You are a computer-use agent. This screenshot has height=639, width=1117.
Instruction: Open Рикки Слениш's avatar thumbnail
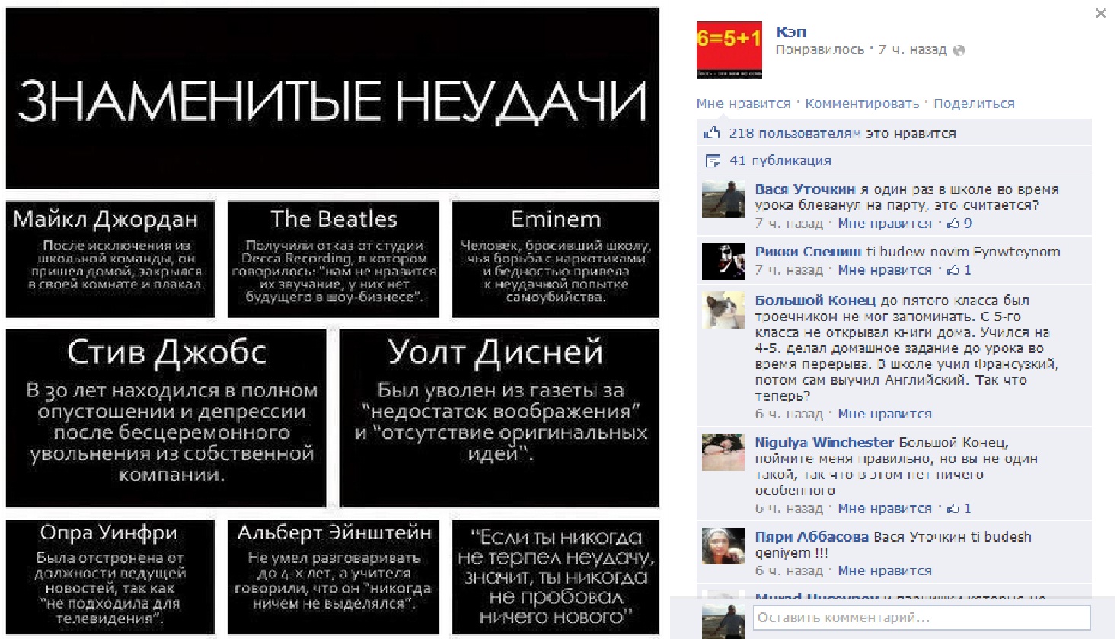[723, 262]
